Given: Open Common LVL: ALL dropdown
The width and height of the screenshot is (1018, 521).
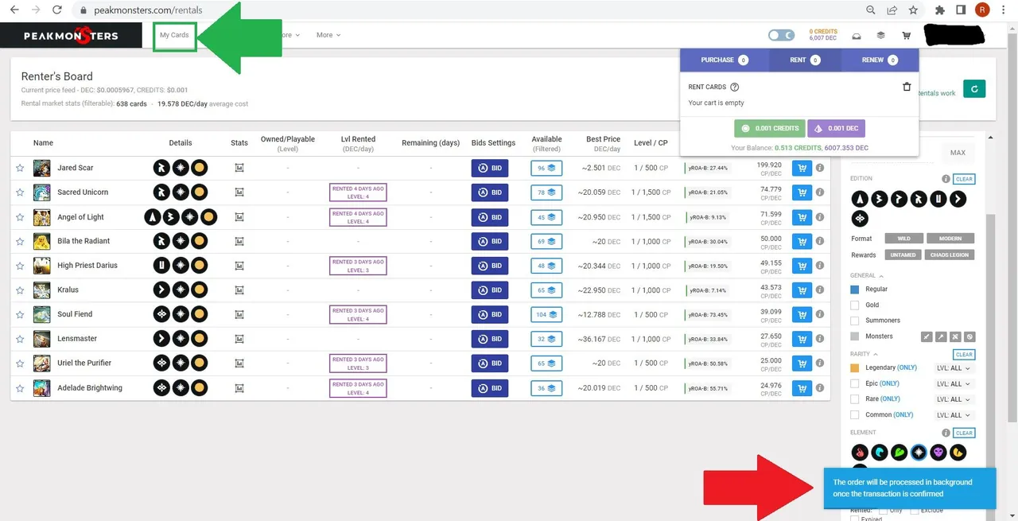Looking at the screenshot, I should 954,415.
